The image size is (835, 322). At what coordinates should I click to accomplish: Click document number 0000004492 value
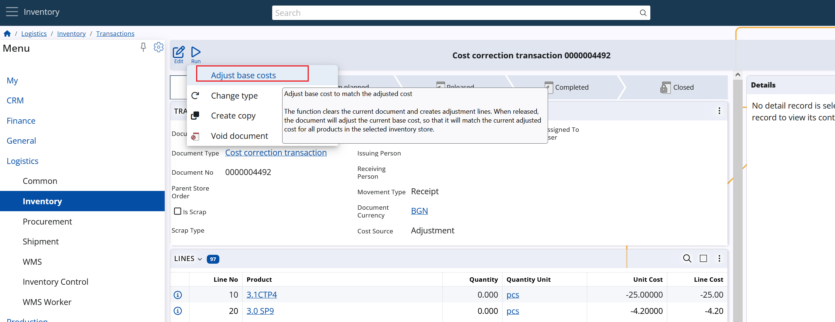(x=248, y=172)
